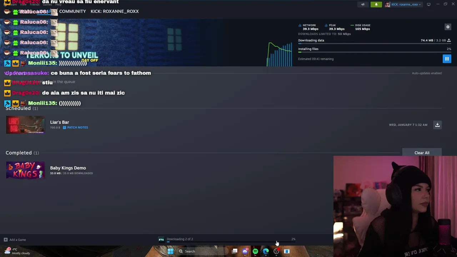Click the bottom download progress bar
457x257 pixels.
click(231, 242)
